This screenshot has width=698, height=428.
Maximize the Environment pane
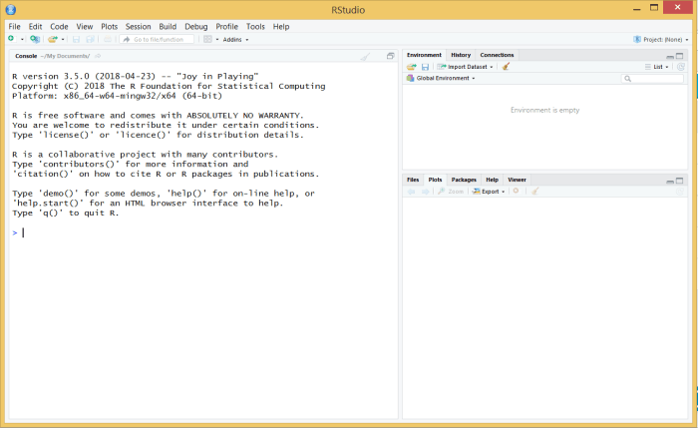[x=679, y=56]
